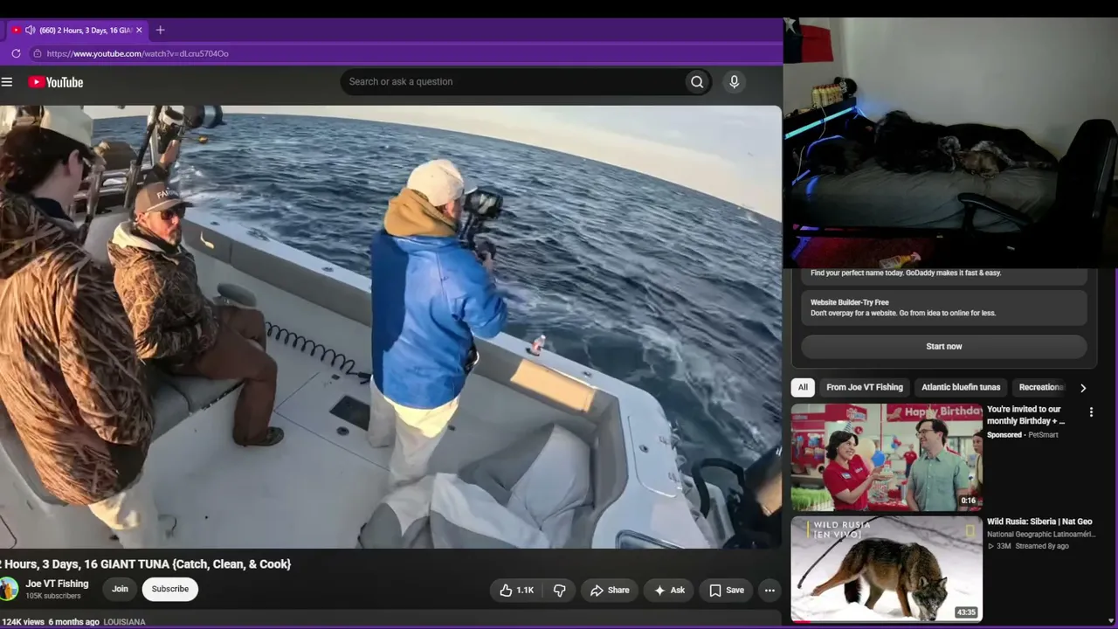Open the Wild Rusia Siberia wolf thumbnail
The image size is (1118, 629).
887,569
